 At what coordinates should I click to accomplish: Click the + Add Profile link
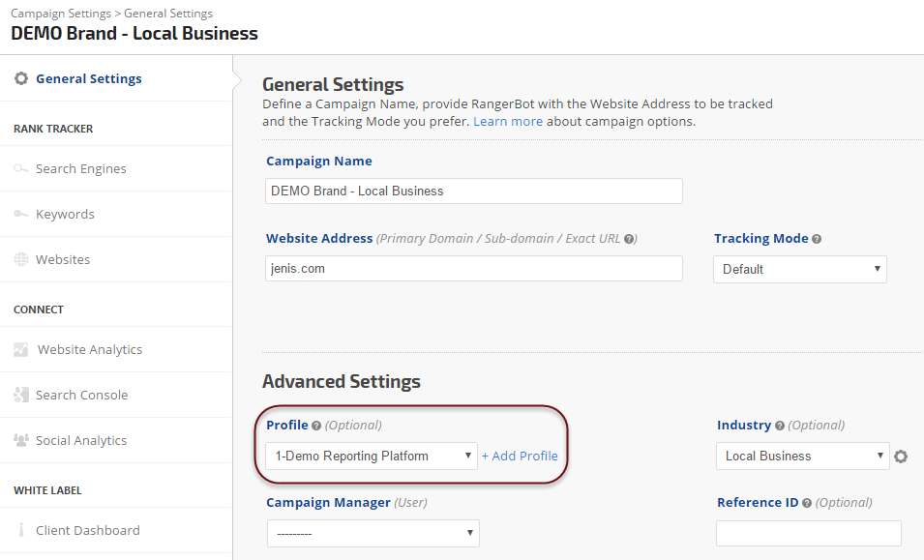coord(520,456)
